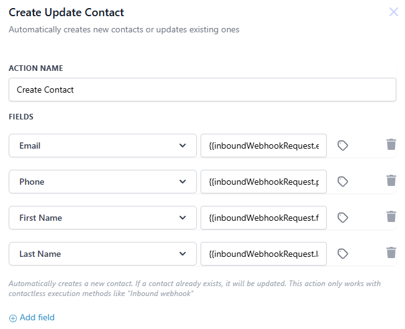Edit the Phone webhook value input
The height and width of the screenshot is (329, 405).
click(264, 182)
